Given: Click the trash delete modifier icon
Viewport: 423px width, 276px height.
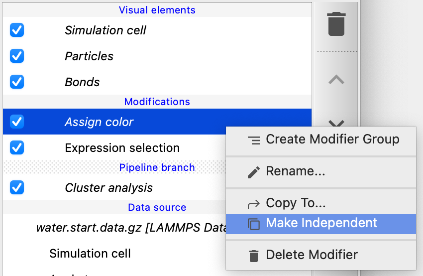Looking at the screenshot, I should [336, 24].
